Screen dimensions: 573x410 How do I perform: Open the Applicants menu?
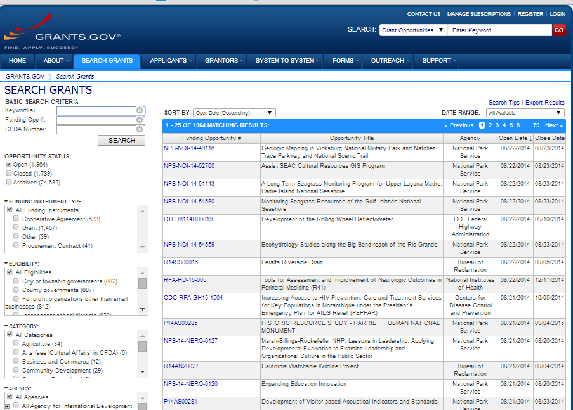click(171, 61)
